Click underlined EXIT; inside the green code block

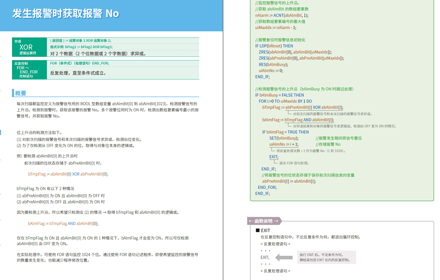[274, 157]
